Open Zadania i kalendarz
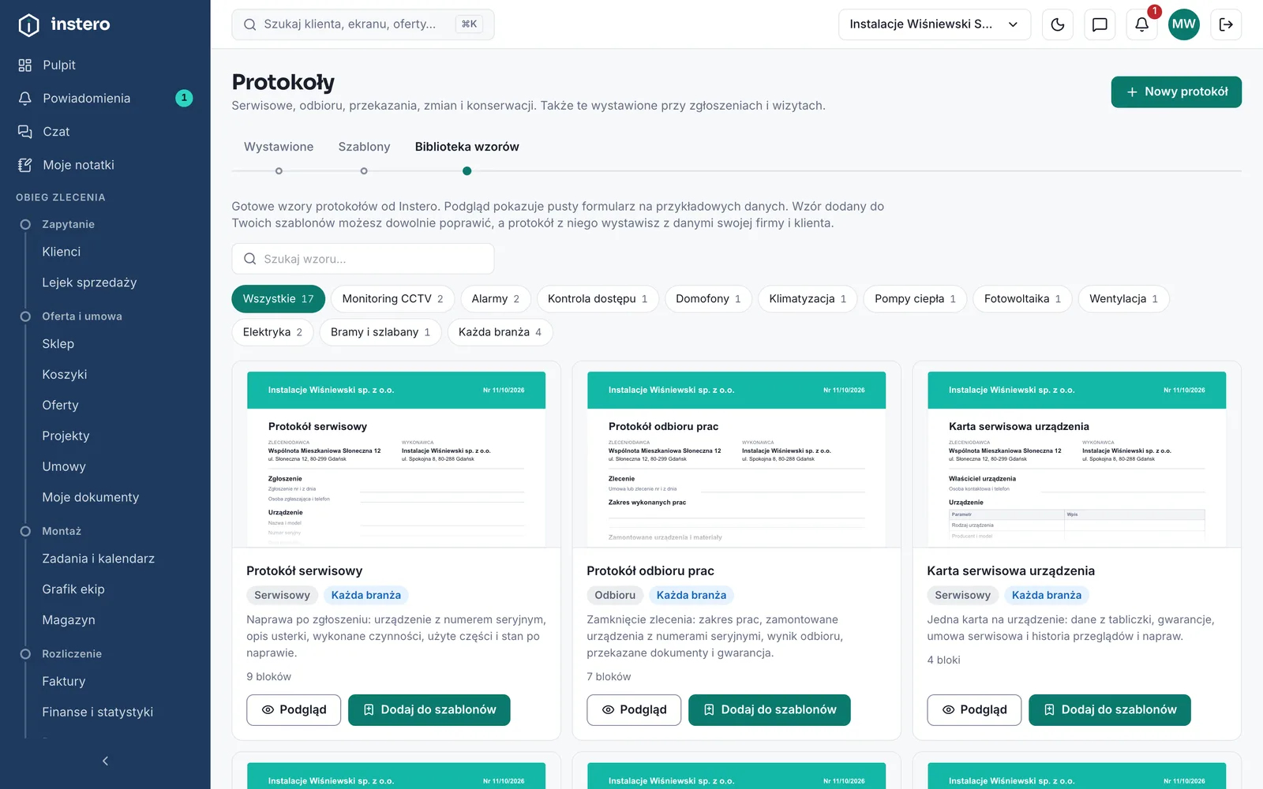Image resolution: width=1263 pixels, height=789 pixels. point(99,559)
